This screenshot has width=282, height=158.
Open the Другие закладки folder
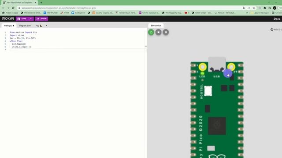[260, 13]
